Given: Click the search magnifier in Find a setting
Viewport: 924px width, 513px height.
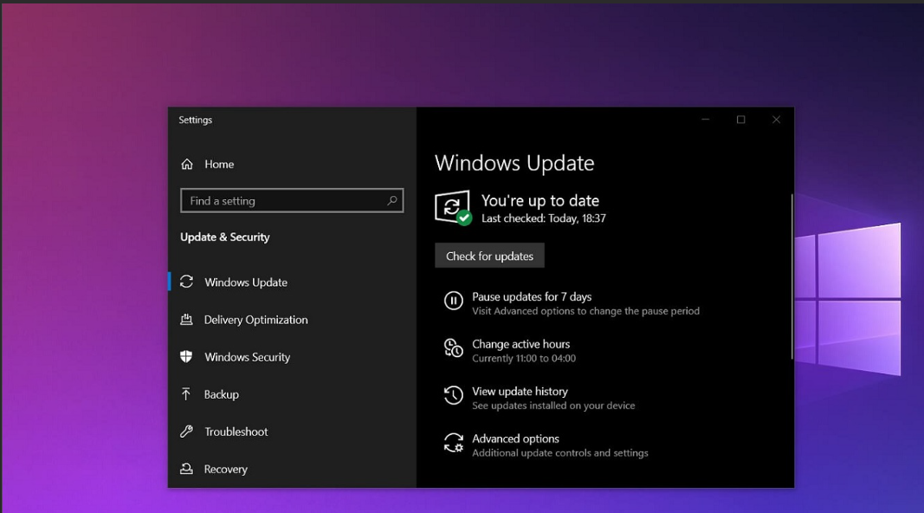Looking at the screenshot, I should click(x=392, y=200).
